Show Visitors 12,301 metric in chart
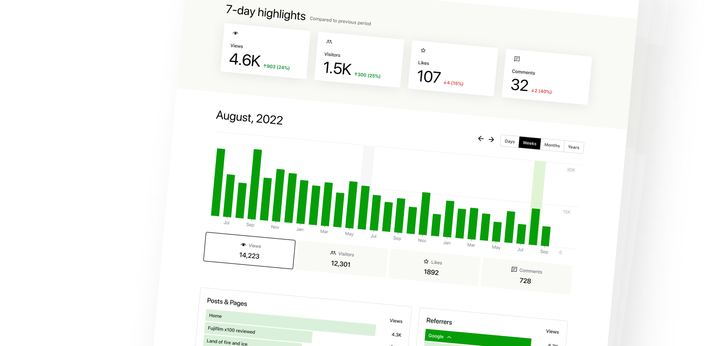This screenshot has width=720, height=346. pyautogui.click(x=342, y=259)
